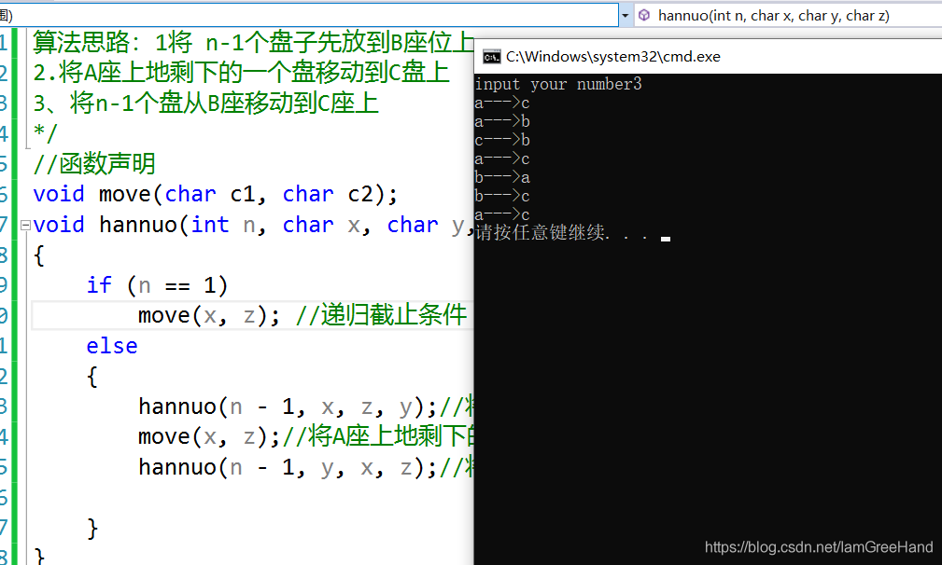Click the 'input your number3' console line
Screen dimensions: 942x565
coord(558,84)
